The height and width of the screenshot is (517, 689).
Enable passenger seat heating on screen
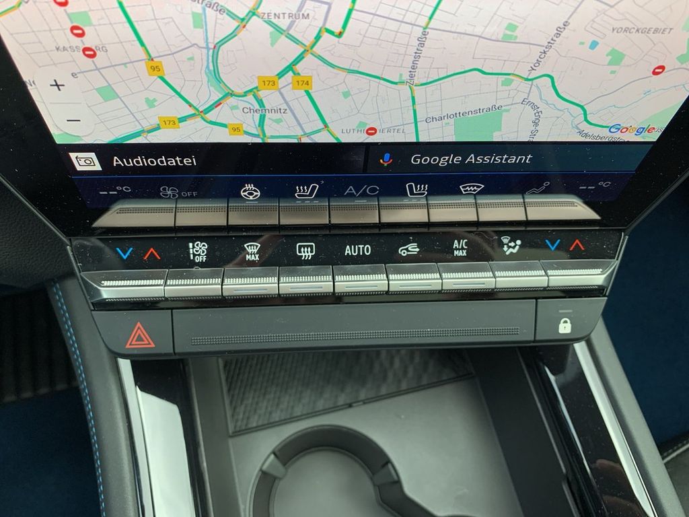pos(416,190)
